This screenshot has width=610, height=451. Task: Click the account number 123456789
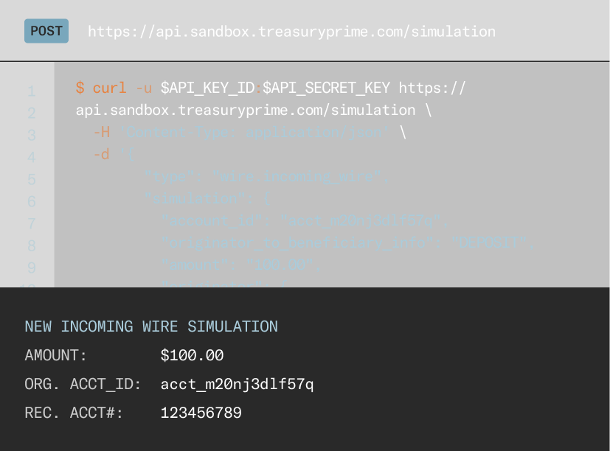click(201, 413)
